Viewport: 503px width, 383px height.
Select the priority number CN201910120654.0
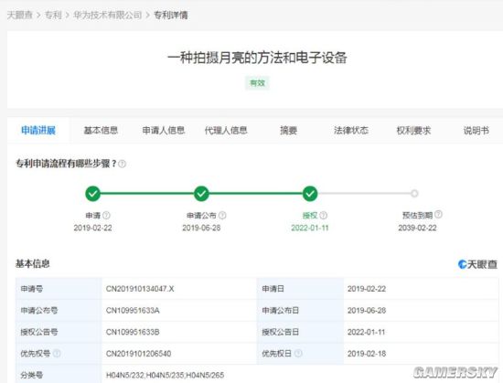pyautogui.click(x=138, y=354)
